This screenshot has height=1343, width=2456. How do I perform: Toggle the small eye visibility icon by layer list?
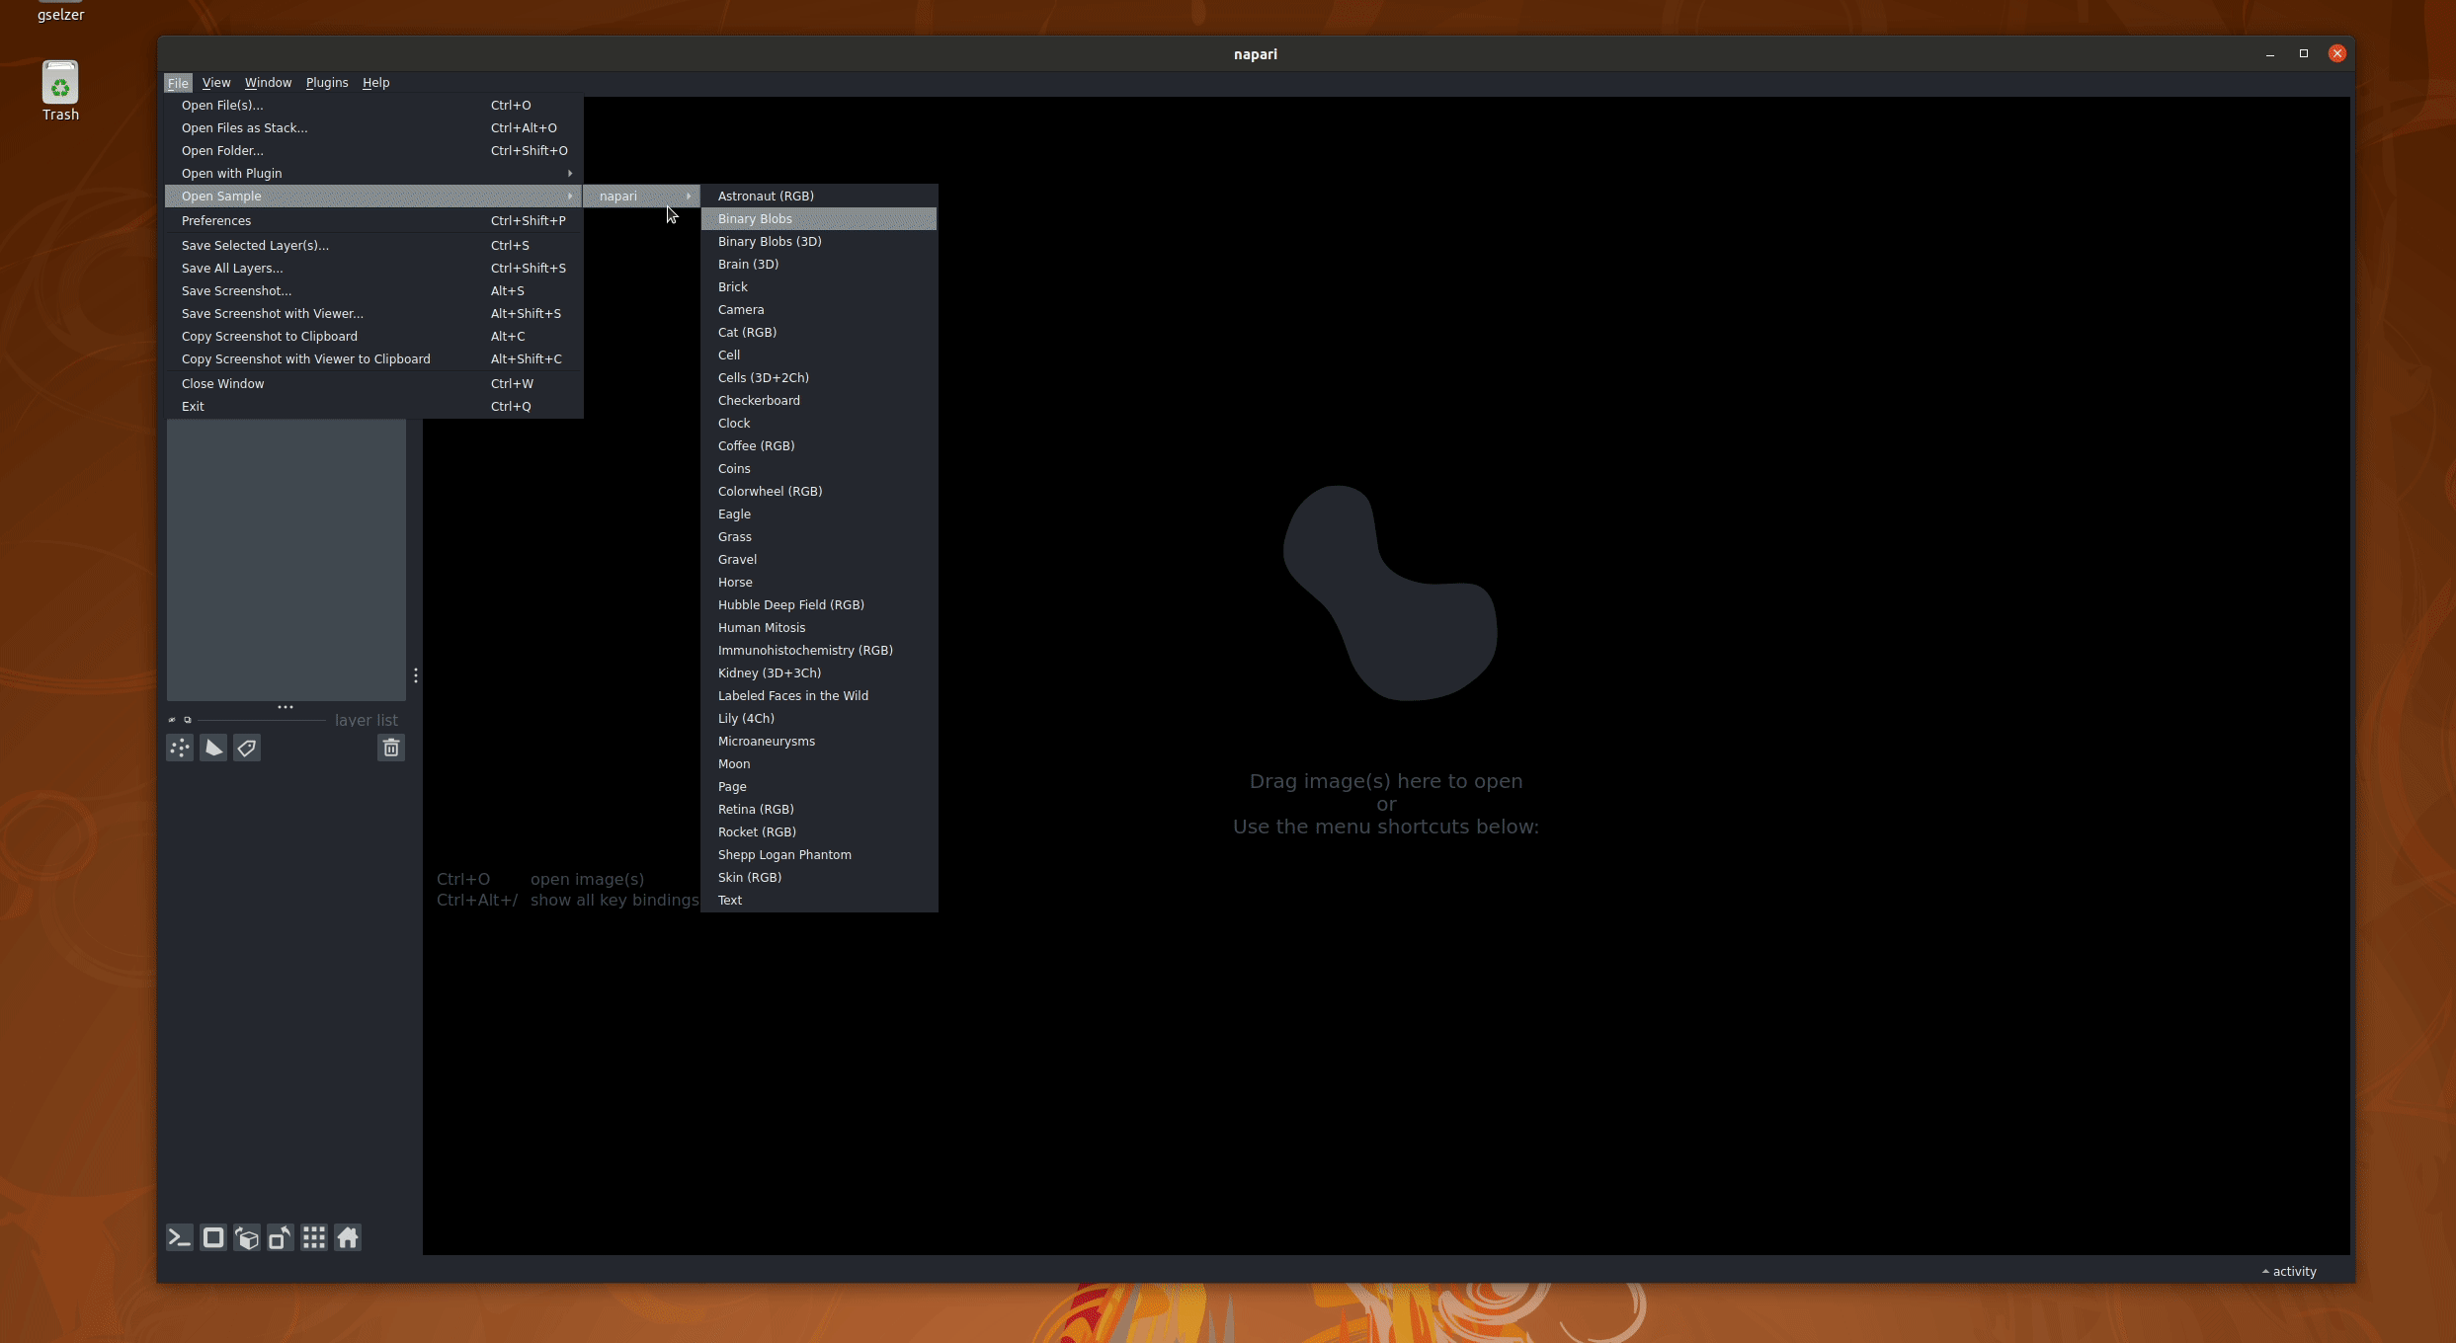(172, 720)
